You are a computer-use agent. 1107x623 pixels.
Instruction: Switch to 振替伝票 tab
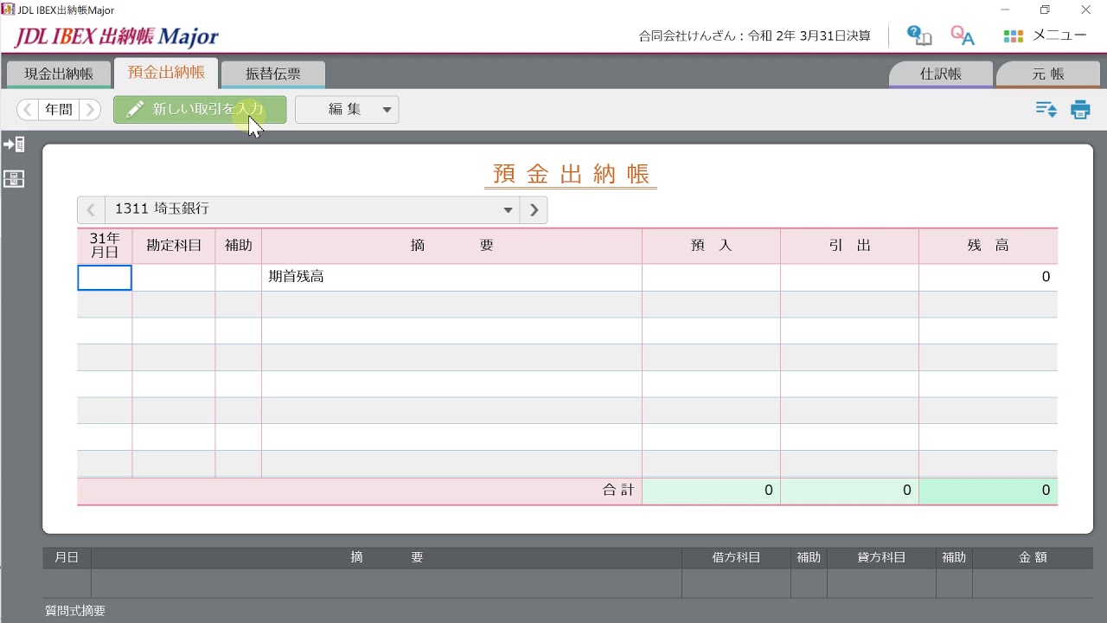[x=273, y=74]
